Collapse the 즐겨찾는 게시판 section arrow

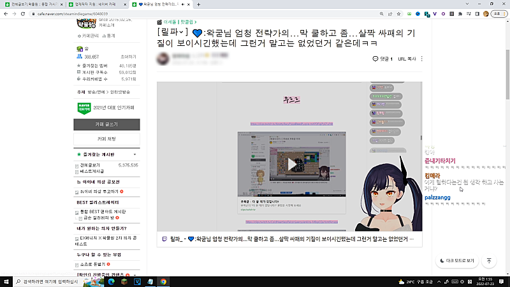click(x=135, y=154)
